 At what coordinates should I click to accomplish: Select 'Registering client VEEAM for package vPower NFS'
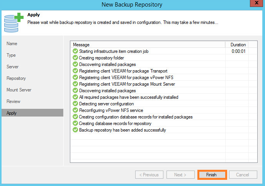tap(126, 78)
